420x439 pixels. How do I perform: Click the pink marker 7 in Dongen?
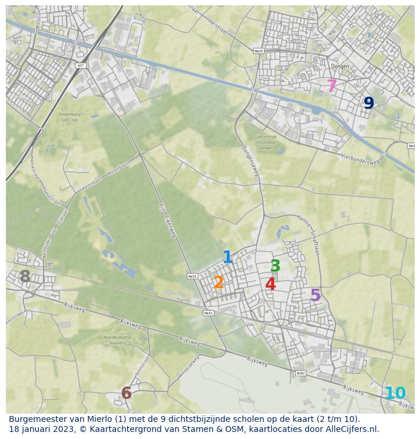332,87
